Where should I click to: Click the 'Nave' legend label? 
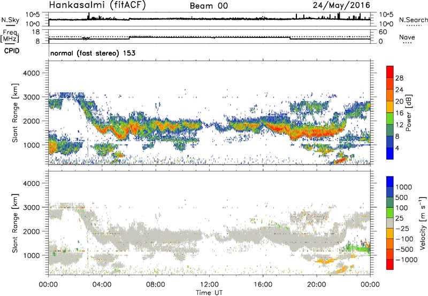pyautogui.click(x=407, y=37)
